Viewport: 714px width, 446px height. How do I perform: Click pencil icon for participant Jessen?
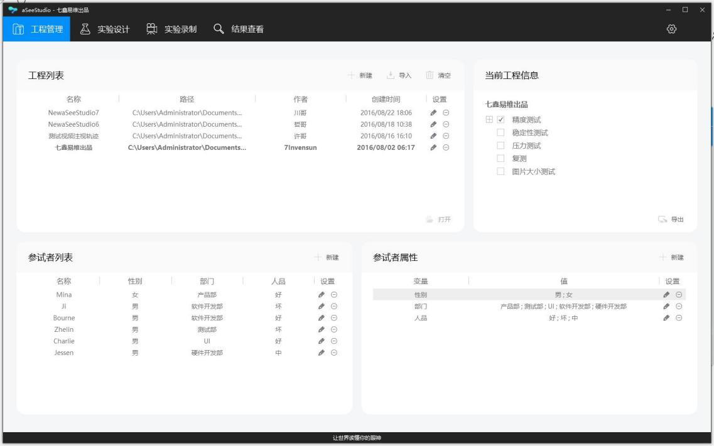(x=322, y=353)
